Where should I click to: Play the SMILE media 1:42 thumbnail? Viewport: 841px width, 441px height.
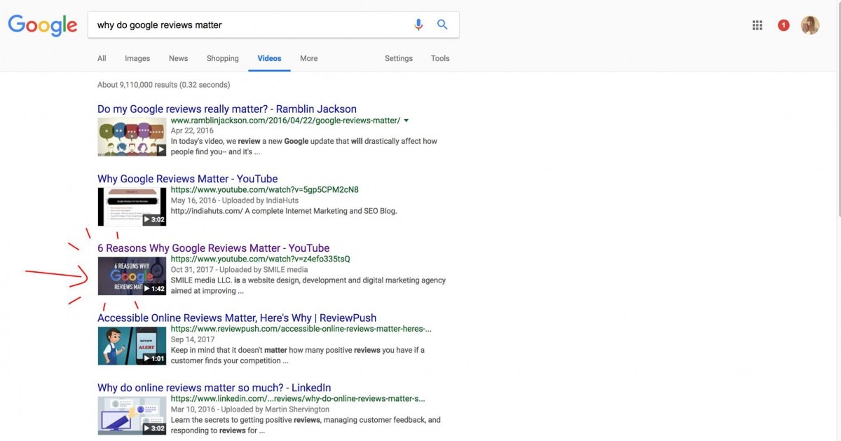coord(132,276)
